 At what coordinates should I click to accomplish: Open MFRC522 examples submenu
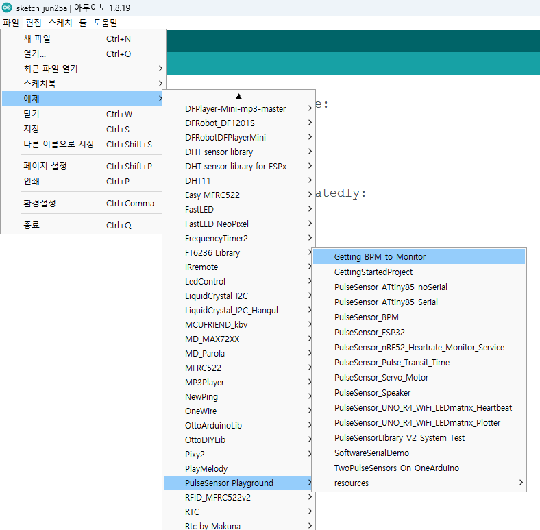(238, 368)
